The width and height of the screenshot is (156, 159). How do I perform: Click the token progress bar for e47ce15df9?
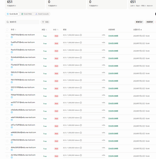[x=84, y=128]
